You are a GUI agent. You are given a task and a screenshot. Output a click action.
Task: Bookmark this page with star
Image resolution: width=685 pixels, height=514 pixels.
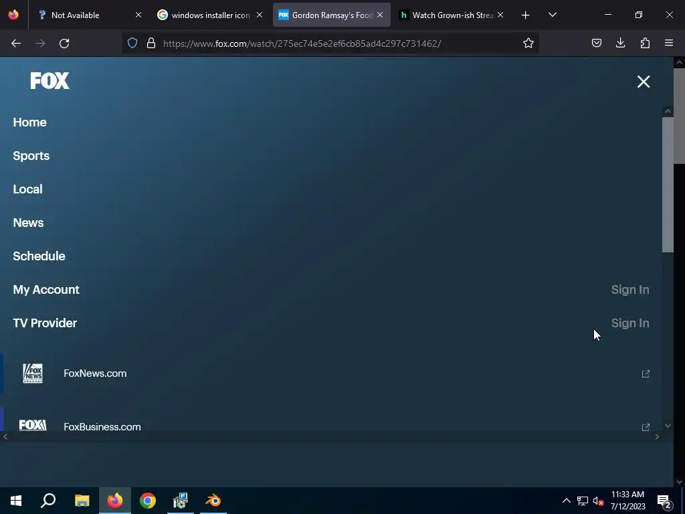click(x=528, y=43)
